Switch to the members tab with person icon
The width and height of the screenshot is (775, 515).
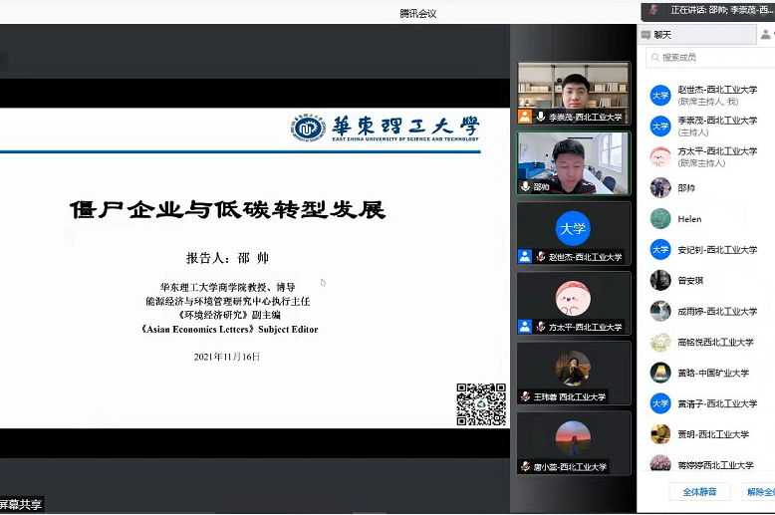(765, 35)
